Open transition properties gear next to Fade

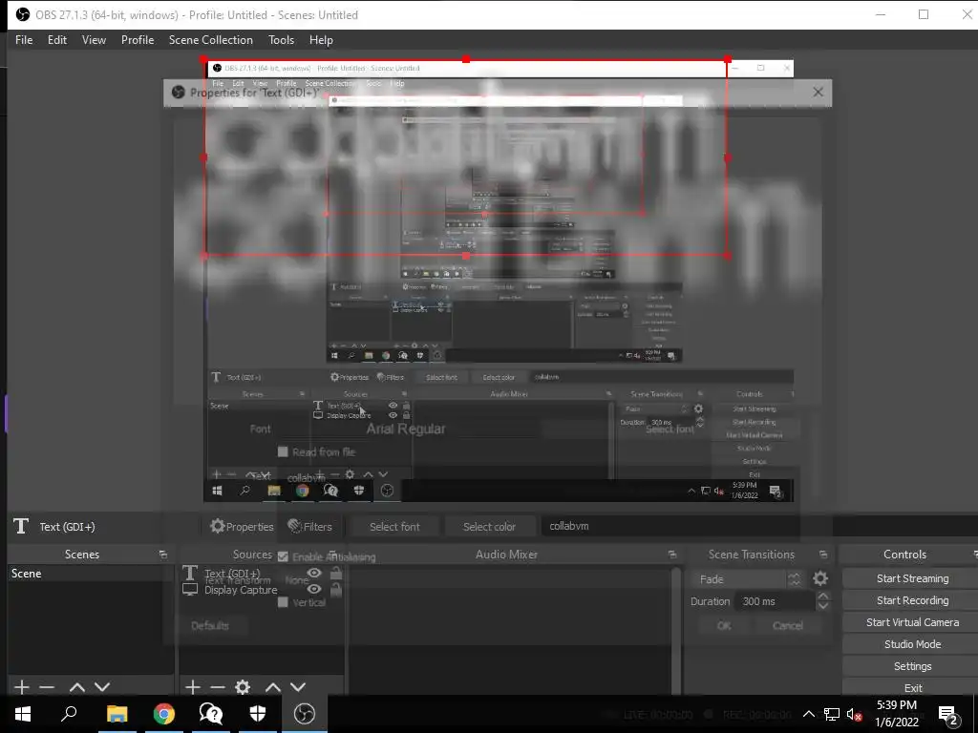[x=820, y=578]
